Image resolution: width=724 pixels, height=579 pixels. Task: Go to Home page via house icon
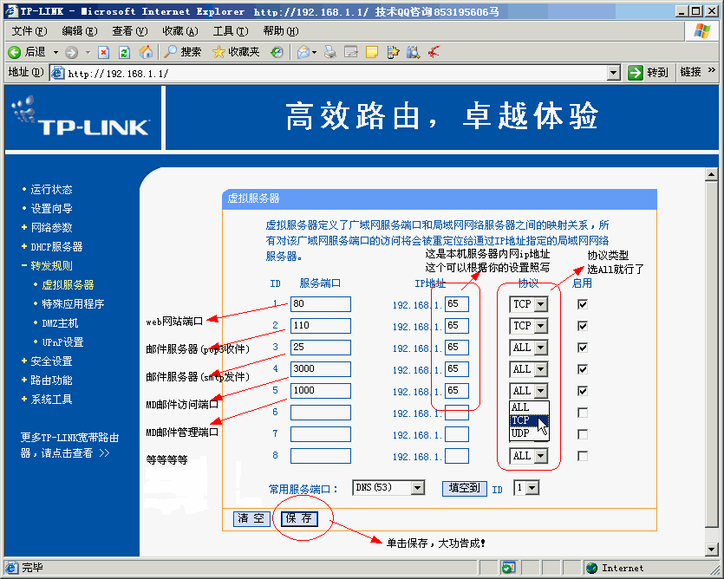pyautogui.click(x=146, y=52)
